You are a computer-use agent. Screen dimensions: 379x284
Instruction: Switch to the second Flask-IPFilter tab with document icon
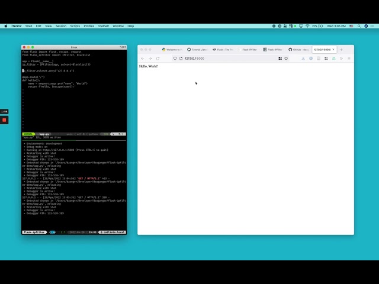[273, 50]
